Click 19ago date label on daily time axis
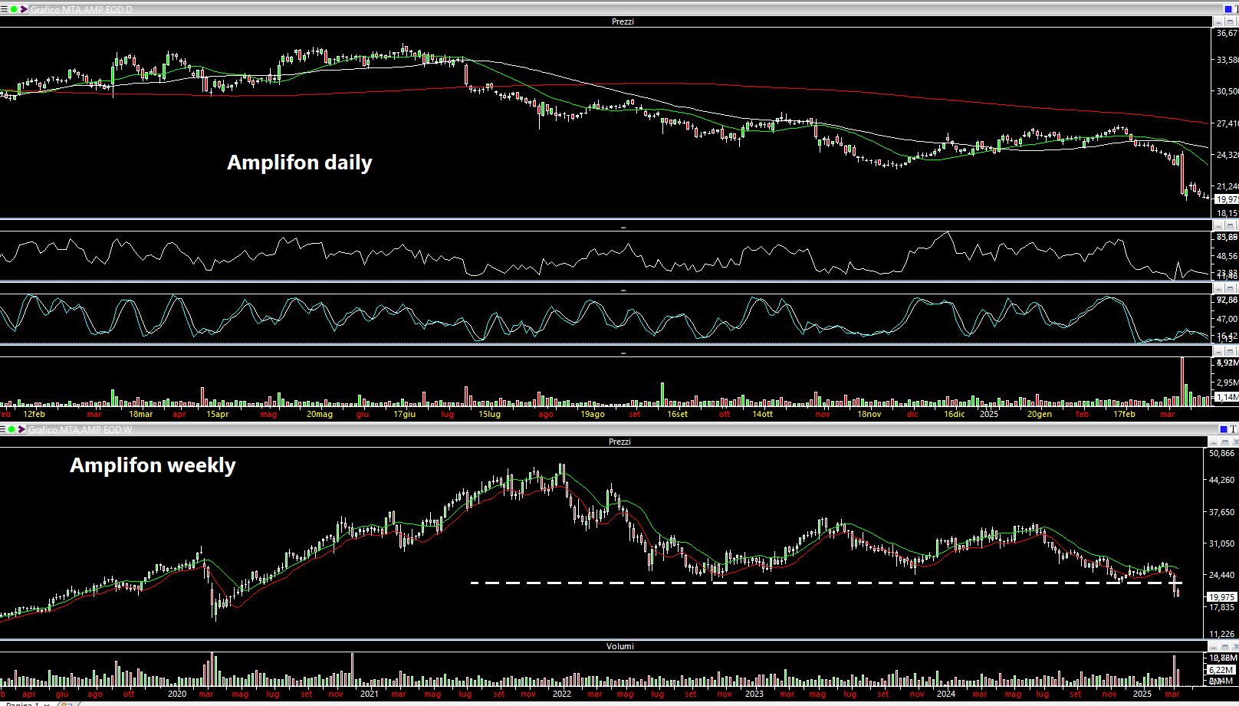 pyautogui.click(x=592, y=414)
